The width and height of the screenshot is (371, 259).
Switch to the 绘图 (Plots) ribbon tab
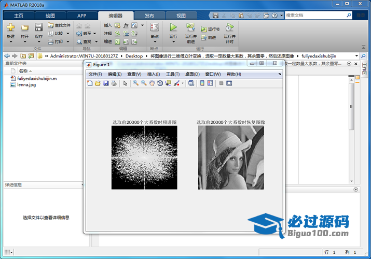coord(50,16)
